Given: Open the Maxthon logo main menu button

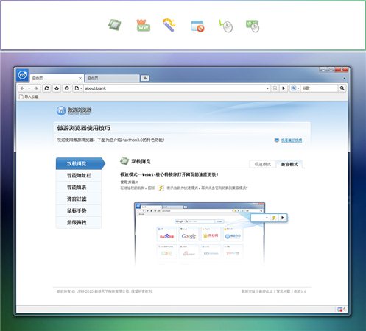Looking at the screenshot, I should (22, 75).
